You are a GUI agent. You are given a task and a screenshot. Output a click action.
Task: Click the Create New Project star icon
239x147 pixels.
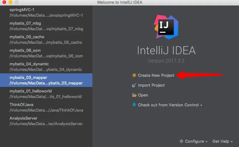[134, 75]
